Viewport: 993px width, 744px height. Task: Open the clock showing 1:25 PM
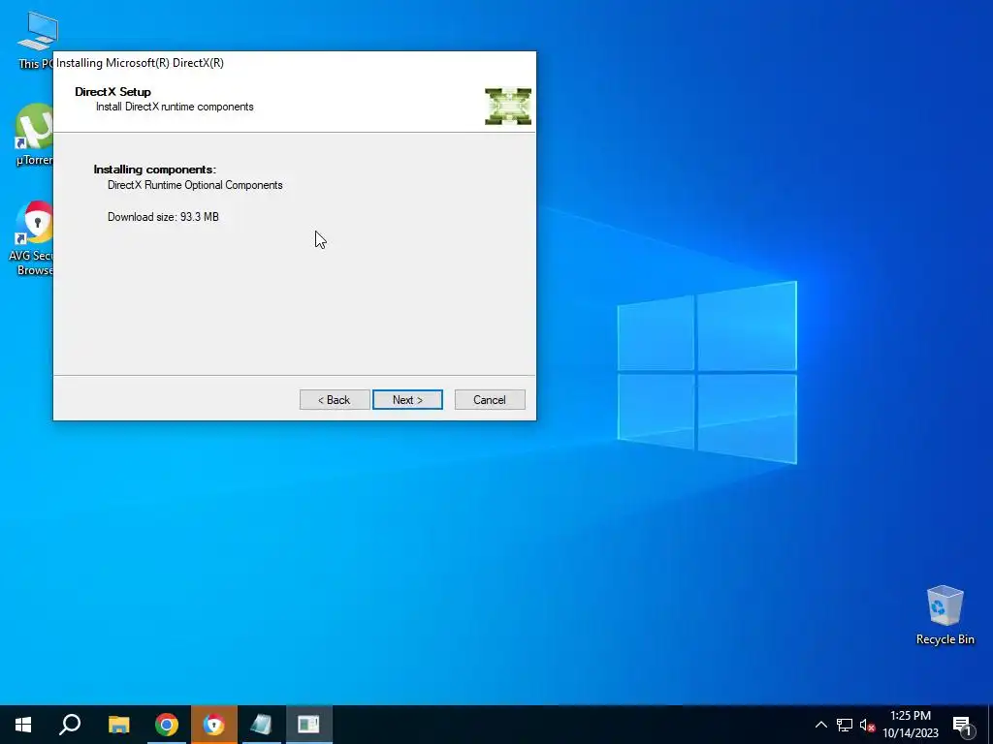pos(911,725)
